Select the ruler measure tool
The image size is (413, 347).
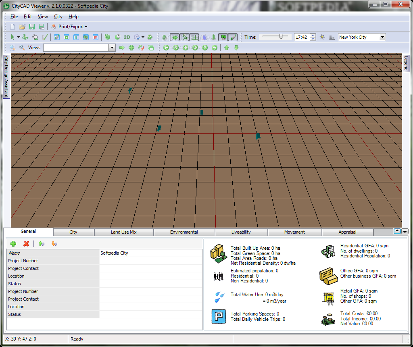45,37
